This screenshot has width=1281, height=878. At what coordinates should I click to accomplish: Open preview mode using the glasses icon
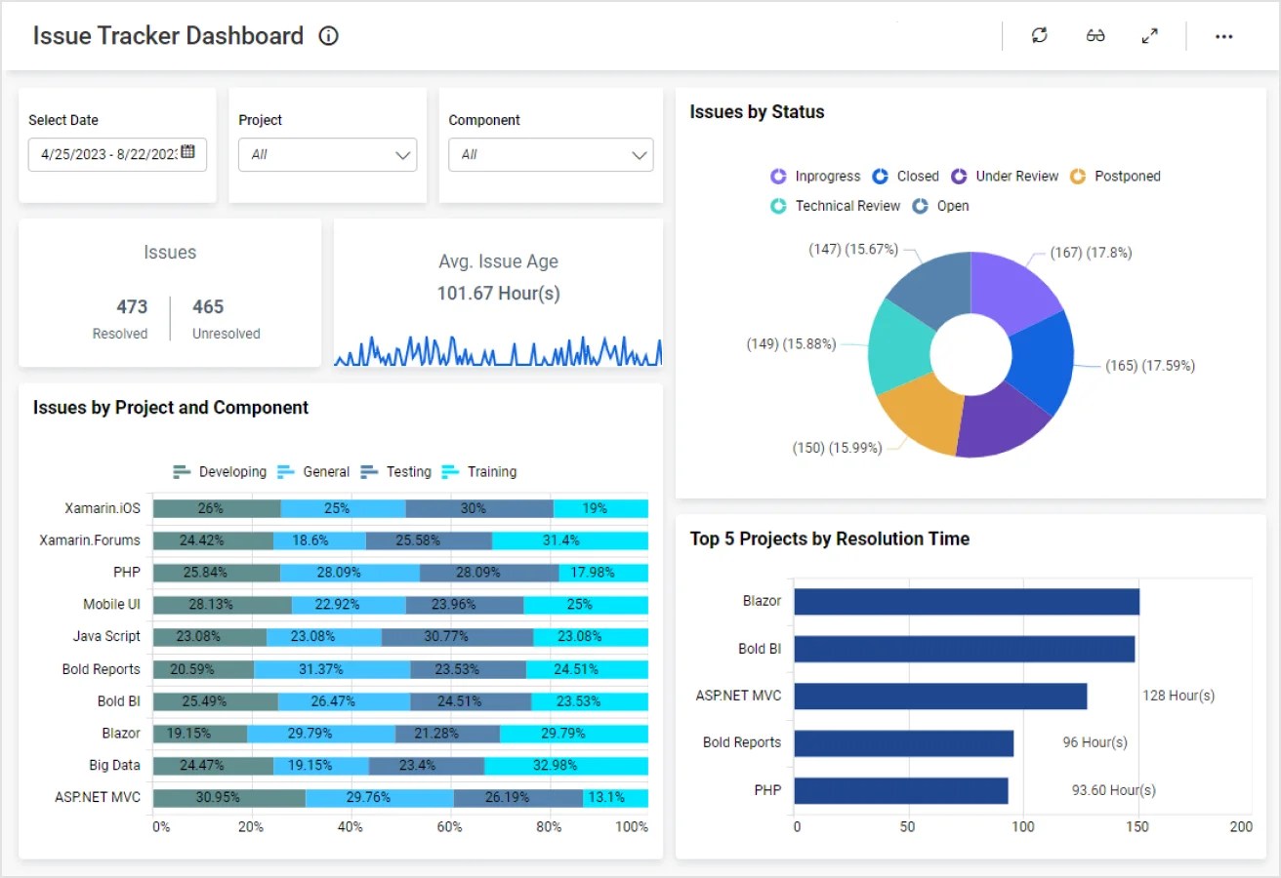click(1095, 35)
